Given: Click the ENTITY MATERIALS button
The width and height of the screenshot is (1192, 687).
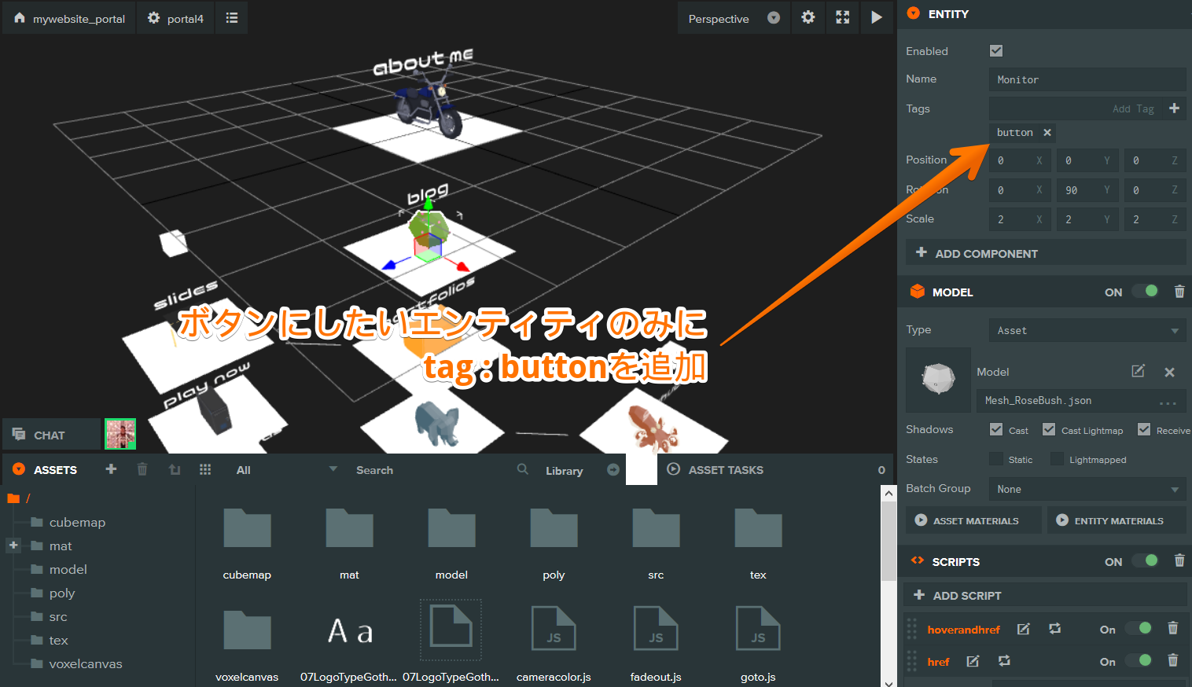Looking at the screenshot, I should pos(1116,520).
